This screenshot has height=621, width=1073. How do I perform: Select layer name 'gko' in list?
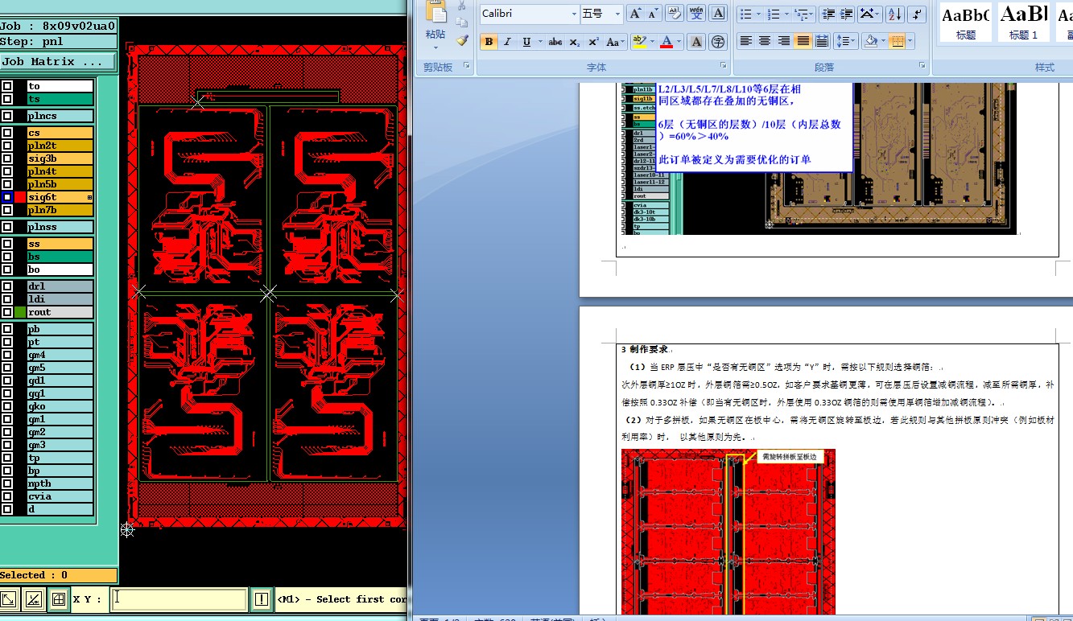tap(60, 406)
